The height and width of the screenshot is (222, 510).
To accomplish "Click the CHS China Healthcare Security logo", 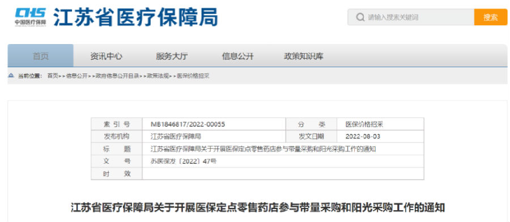I will tap(30, 17).
